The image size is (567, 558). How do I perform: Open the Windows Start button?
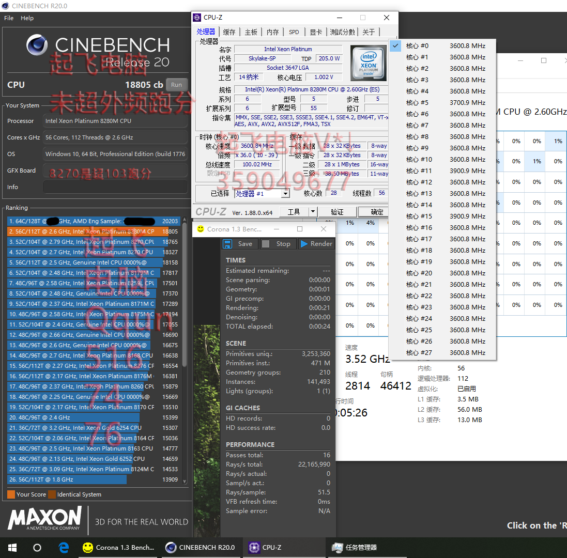click(x=12, y=548)
